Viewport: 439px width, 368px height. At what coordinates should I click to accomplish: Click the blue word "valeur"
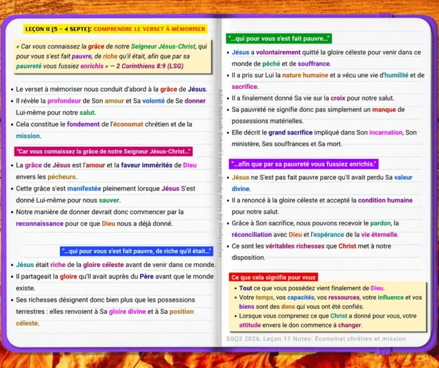pos(403,178)
